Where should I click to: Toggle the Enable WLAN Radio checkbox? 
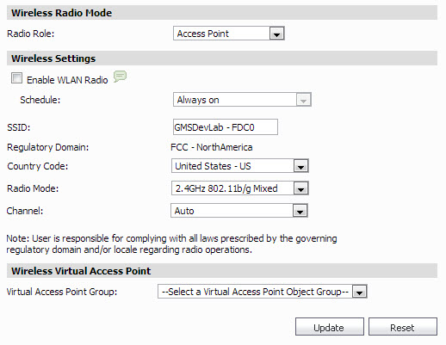[16, 78]
